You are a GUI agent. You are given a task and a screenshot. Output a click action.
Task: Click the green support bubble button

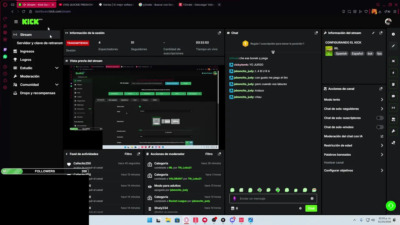pyautogui.click(x=391, y=206)
